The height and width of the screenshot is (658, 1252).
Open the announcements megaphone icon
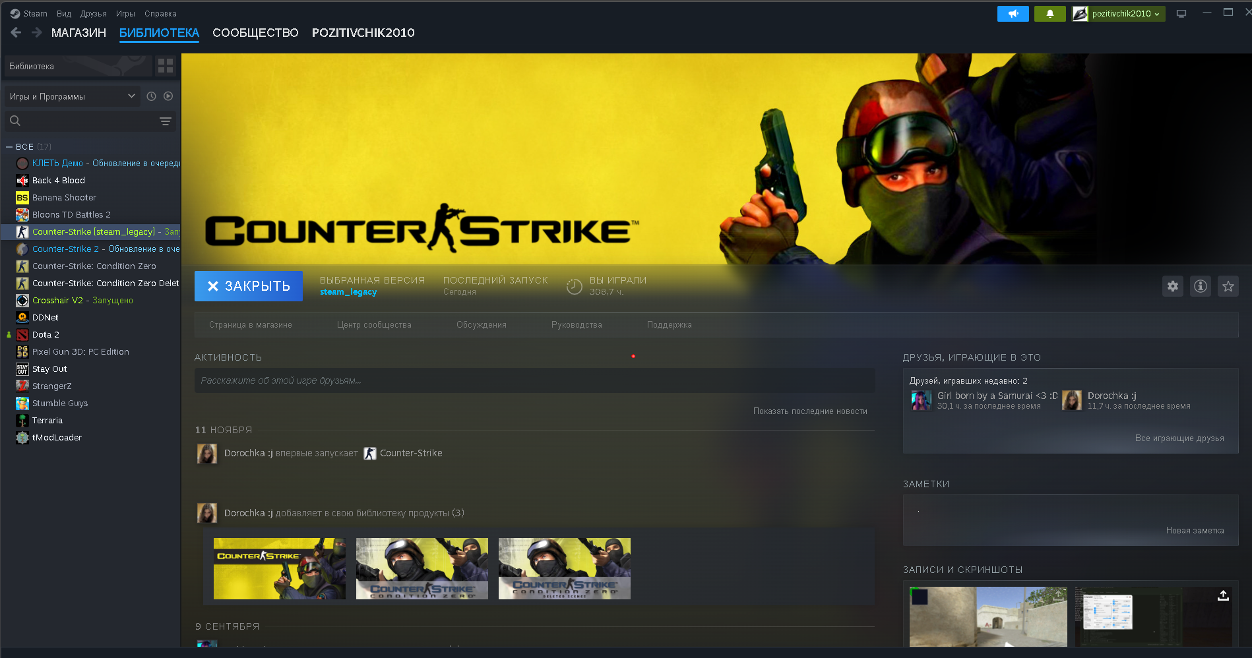click(x=1013, y=14)
